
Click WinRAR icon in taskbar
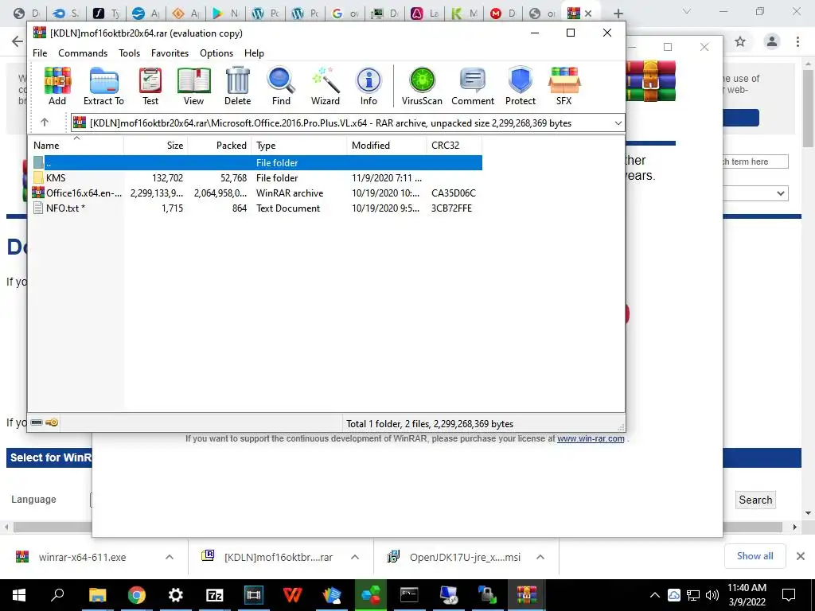(x=526, y=595)
